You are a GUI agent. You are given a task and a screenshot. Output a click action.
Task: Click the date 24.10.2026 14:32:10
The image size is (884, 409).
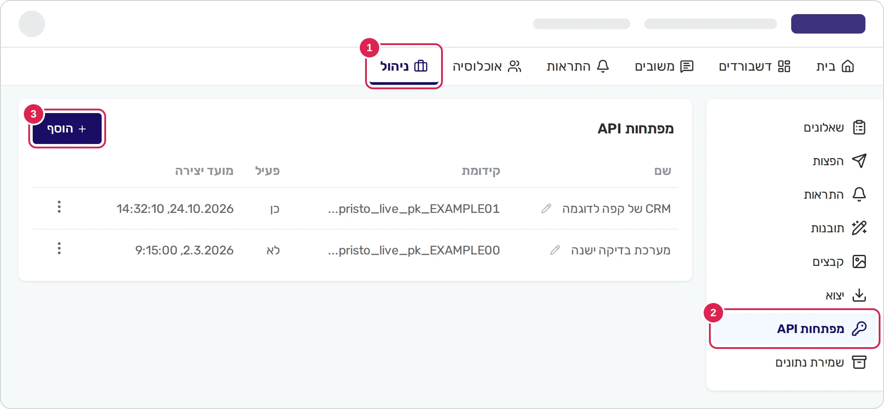175,208
